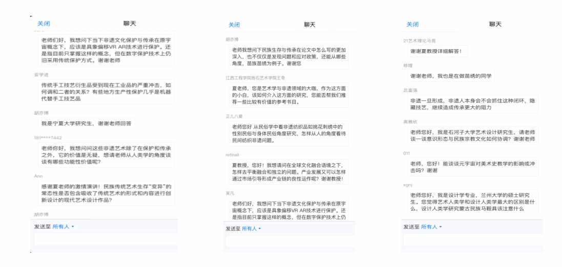Click the message text box in right panel
Screen dimensions: 562x267
coord(470,239)
